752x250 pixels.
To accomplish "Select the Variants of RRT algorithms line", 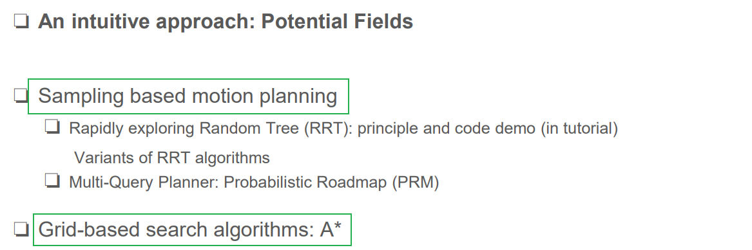I will click(172, 157).
